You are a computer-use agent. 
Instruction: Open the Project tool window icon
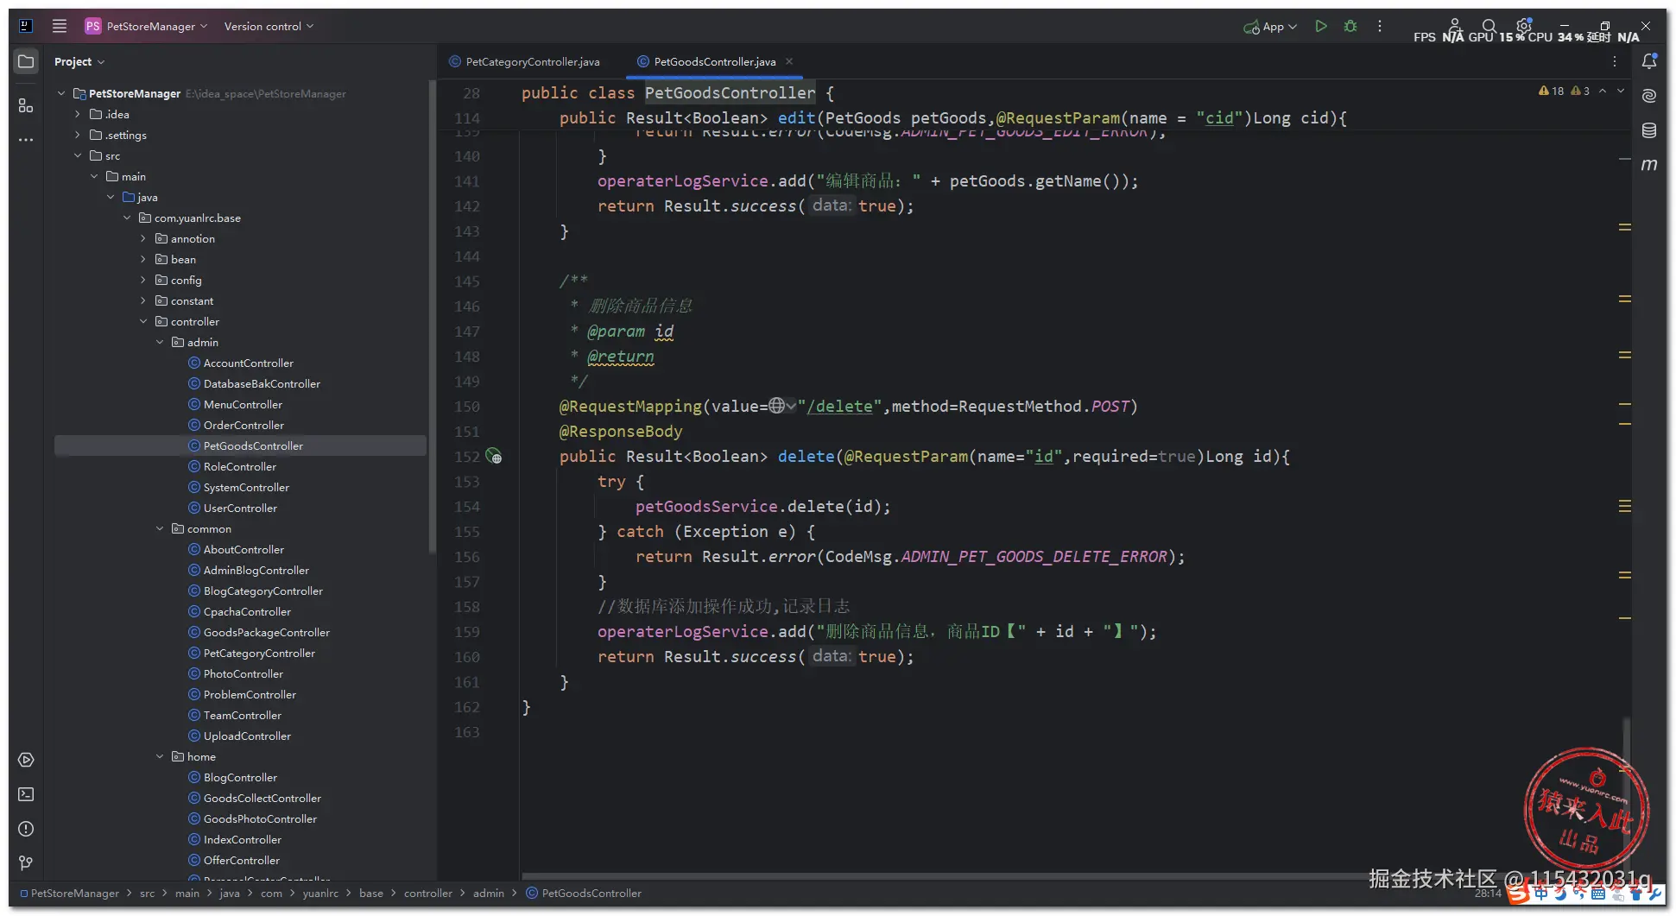(26, 61)
